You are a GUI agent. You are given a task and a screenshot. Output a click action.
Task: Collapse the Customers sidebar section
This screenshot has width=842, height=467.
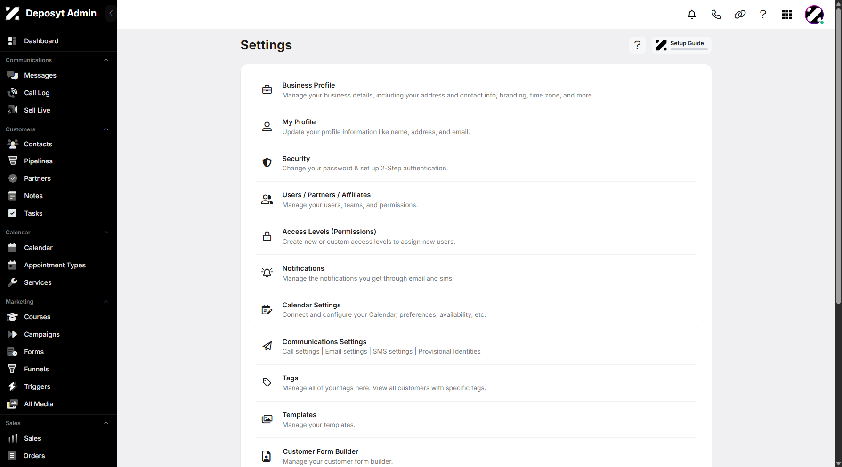pos(106,129)
